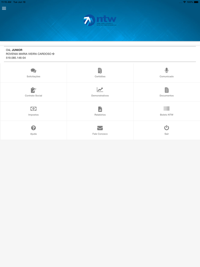The image size is (200, 267).
Task: Open Comunicado microphone icon
Action: tap(167, 70)
